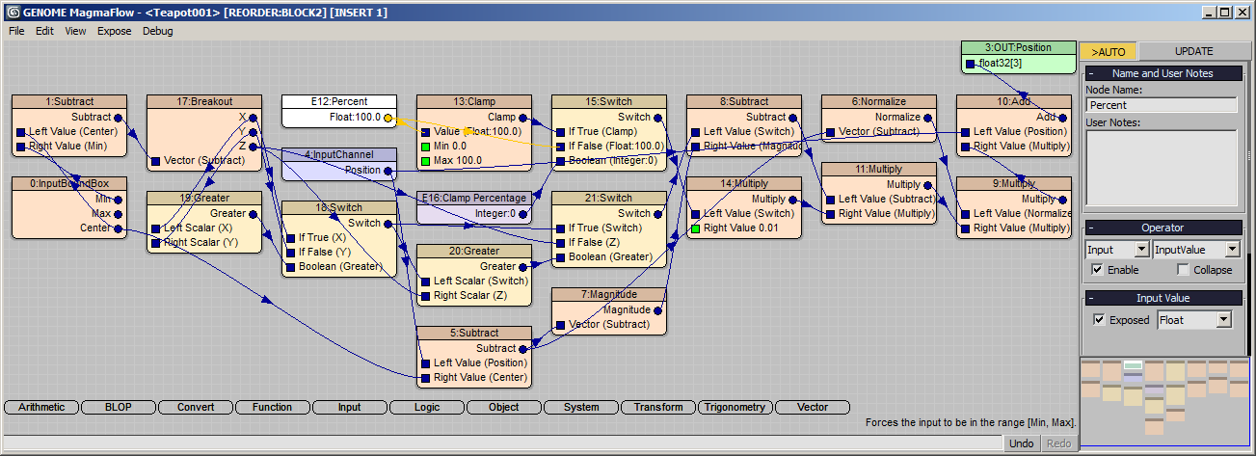1256x456 pixels.
Task: Click the Magnitude output socket on node 7
Action: [657, 310]
